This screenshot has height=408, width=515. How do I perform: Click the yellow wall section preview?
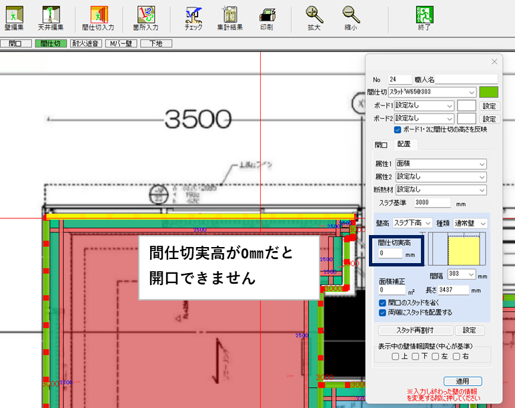coord(464,252)
